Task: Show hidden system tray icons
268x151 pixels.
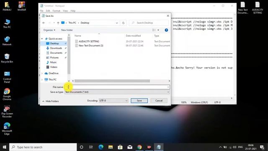Action: pos(220,147)
